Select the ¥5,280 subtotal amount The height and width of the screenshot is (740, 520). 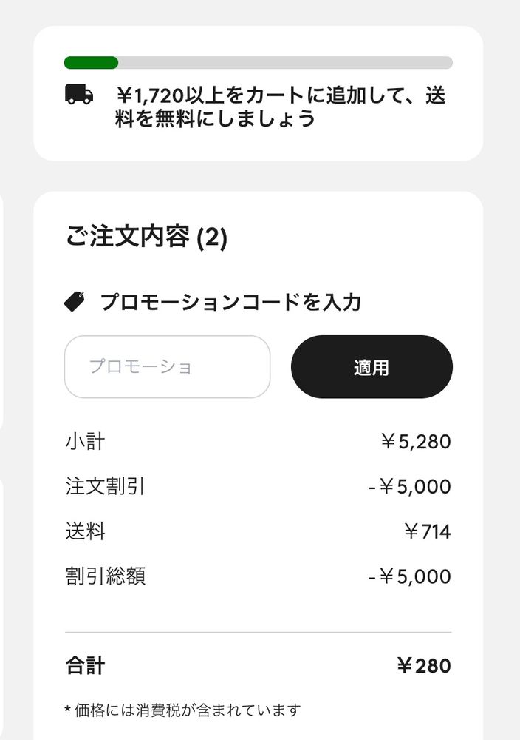click(415, 443)
